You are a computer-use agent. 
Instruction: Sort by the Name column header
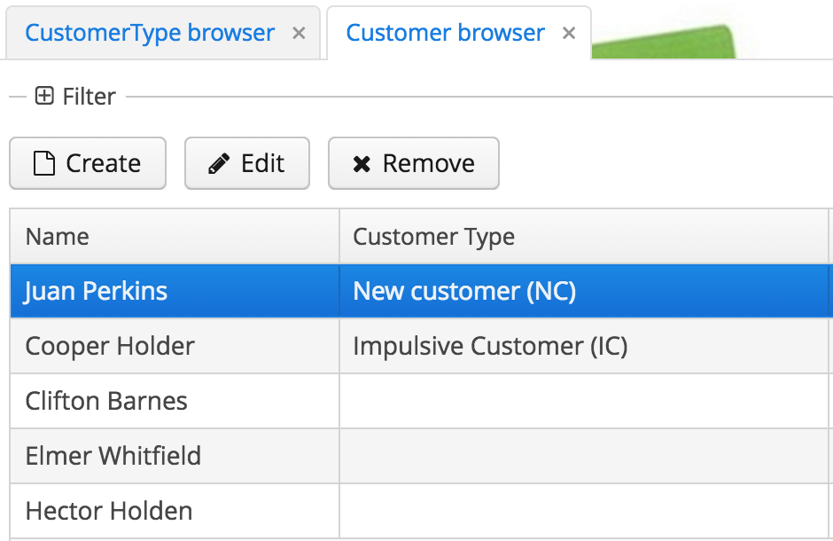pos(175,237)
